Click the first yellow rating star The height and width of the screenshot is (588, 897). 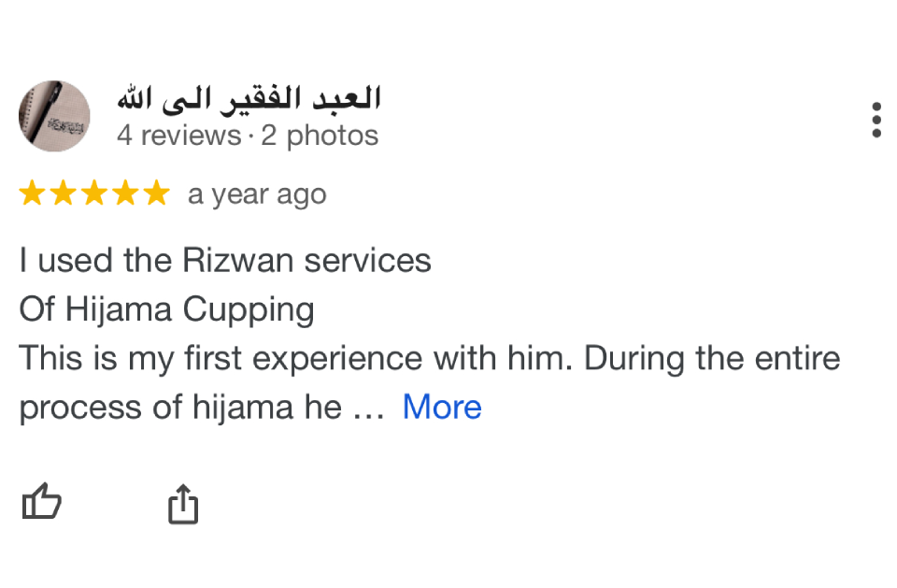[x=33, y=193]
